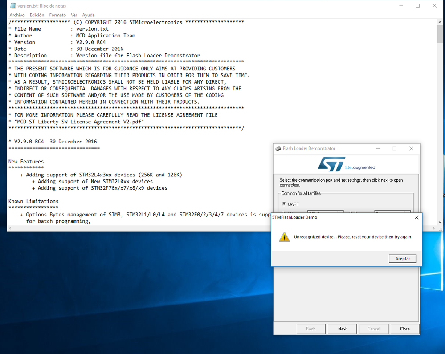
Task: Open the Ver menu in Notepad
Action: 74,15
